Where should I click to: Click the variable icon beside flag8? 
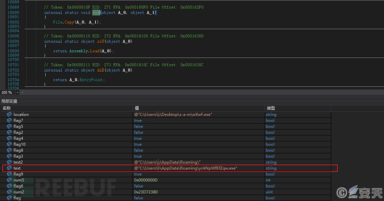pyautogui.click(x=9, y=150)
